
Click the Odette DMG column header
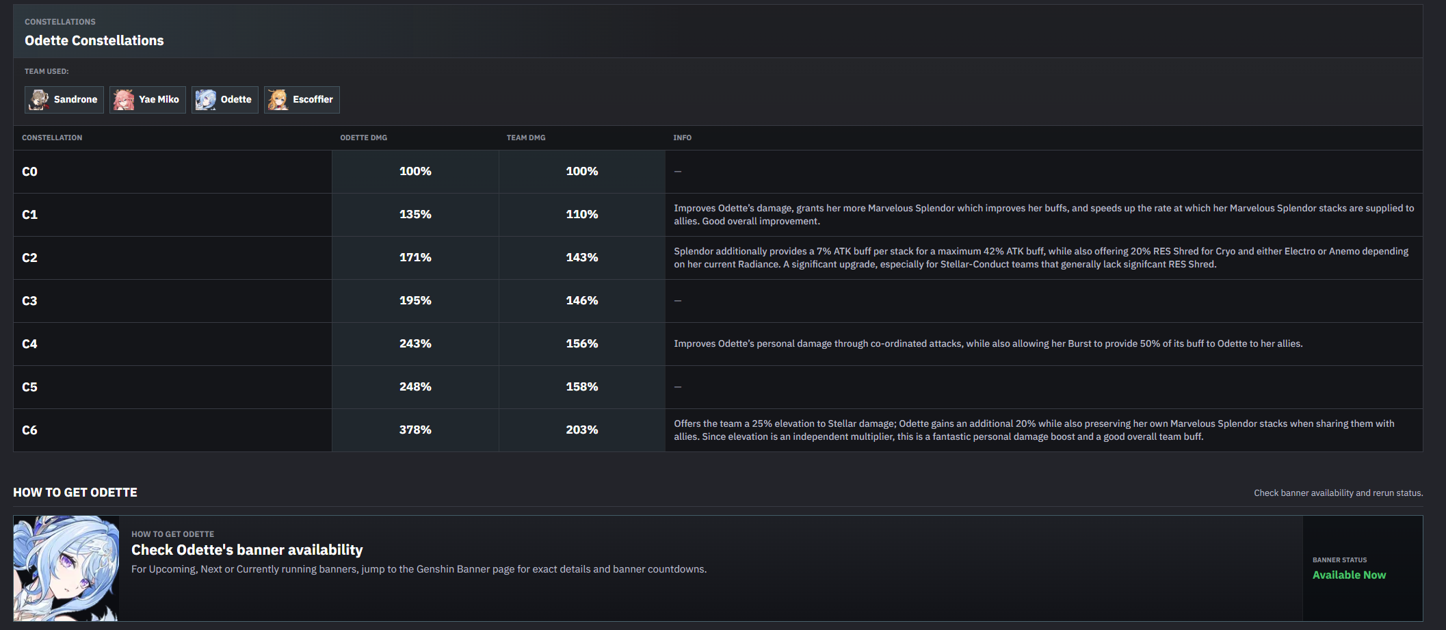(364, 138)
